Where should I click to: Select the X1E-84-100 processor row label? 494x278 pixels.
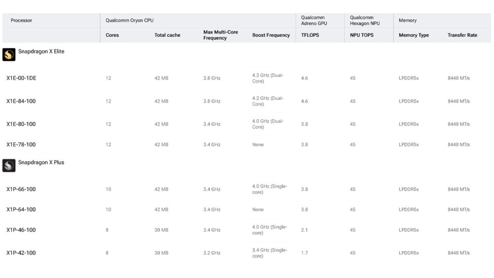[21, 101]
